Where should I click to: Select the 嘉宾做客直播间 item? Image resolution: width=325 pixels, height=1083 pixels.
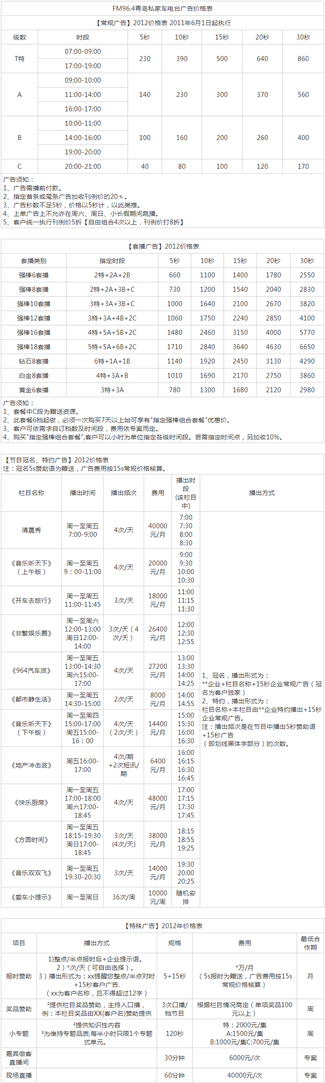(19, 1058)
